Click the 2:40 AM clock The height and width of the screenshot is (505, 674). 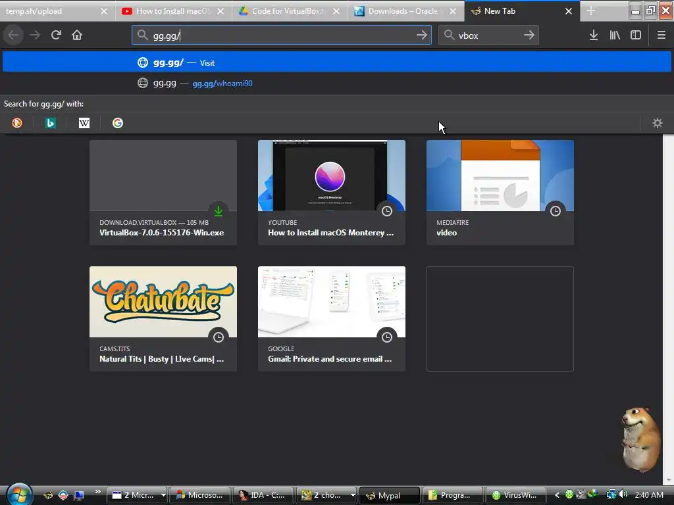(x=649, y=494)
